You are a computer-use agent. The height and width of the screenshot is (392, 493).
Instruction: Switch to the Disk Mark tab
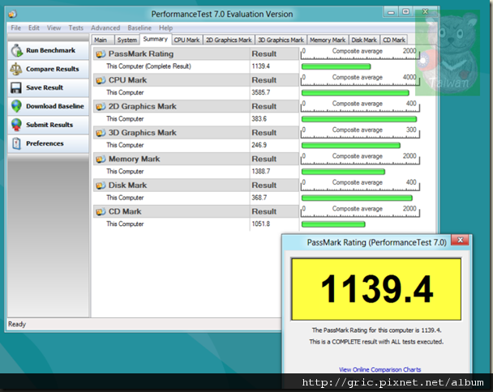click(x=364, y=40)
